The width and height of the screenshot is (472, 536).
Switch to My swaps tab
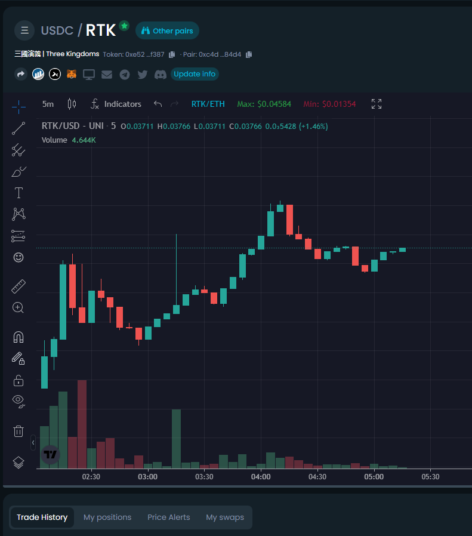225,517
